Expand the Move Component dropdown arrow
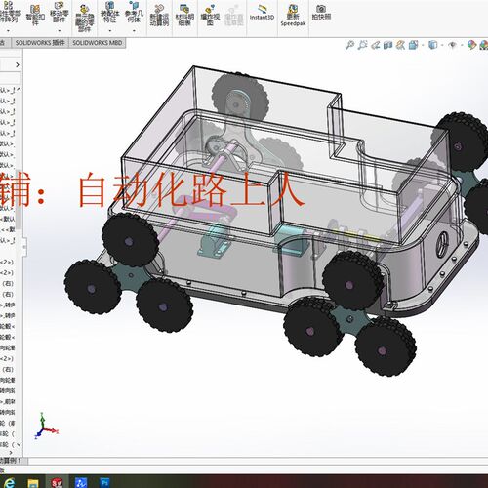This screenshot has width=488, height=488. tap(60, 30)
